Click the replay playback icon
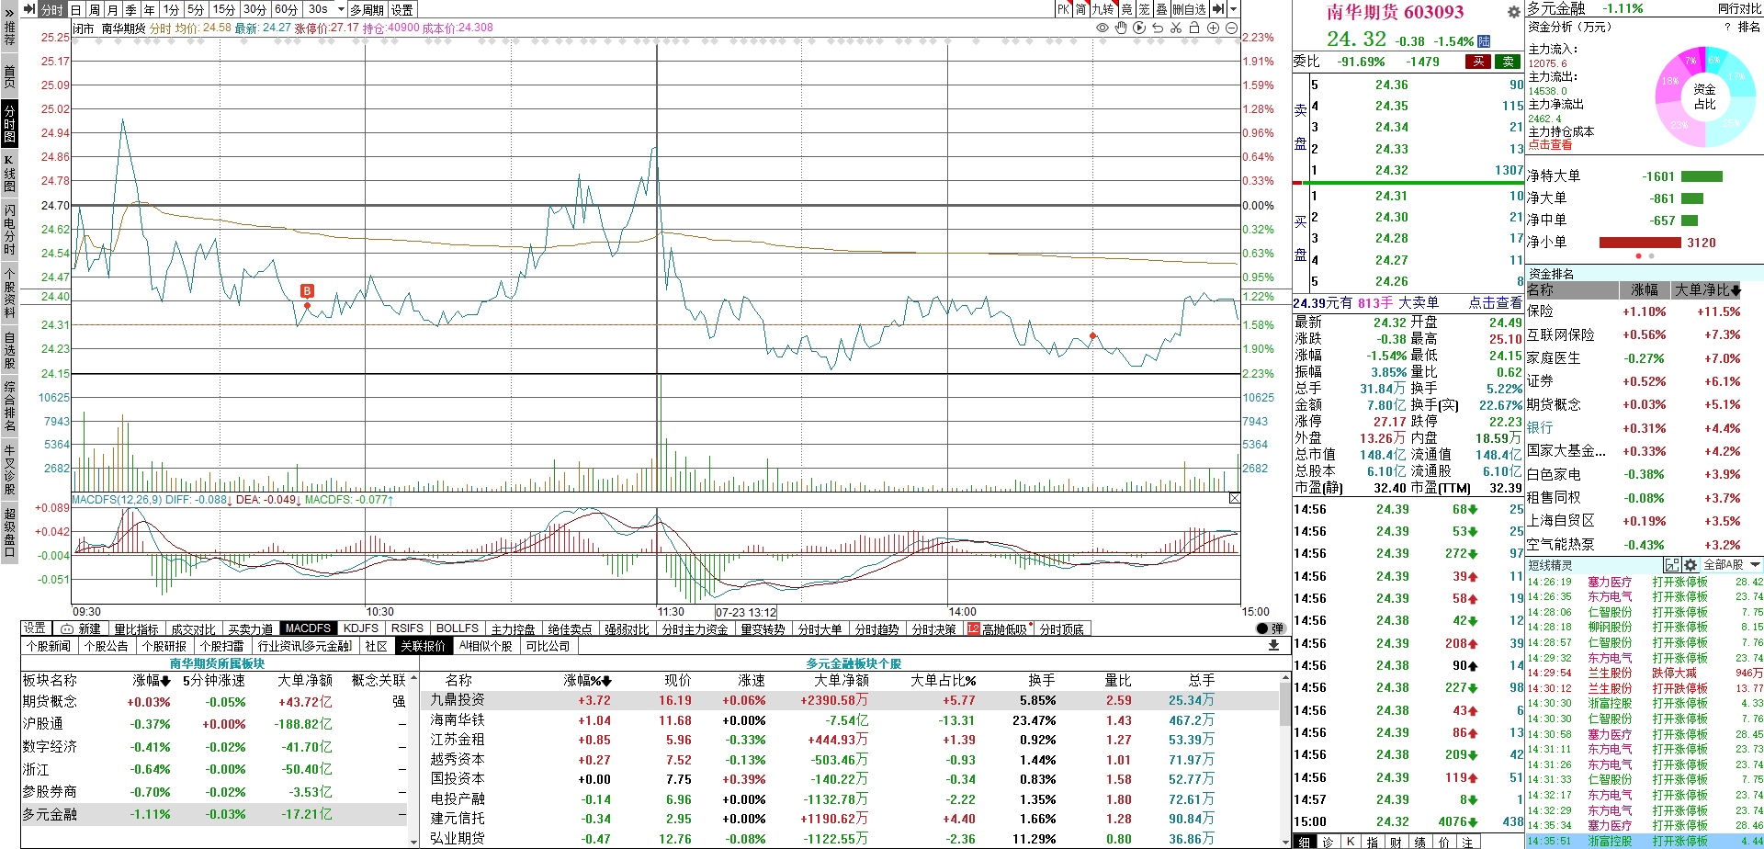Screen dimensions: 1764x849 point(1139,28)
